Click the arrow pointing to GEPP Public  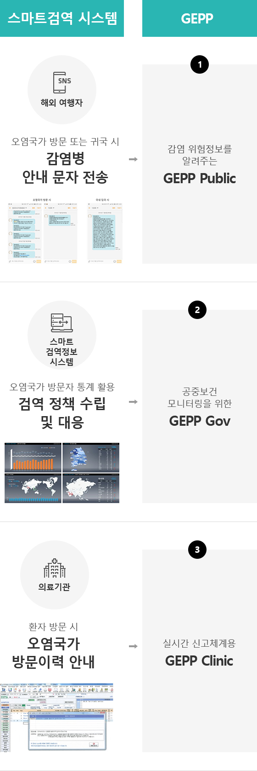pyautogui.click(x=133, y=159)
